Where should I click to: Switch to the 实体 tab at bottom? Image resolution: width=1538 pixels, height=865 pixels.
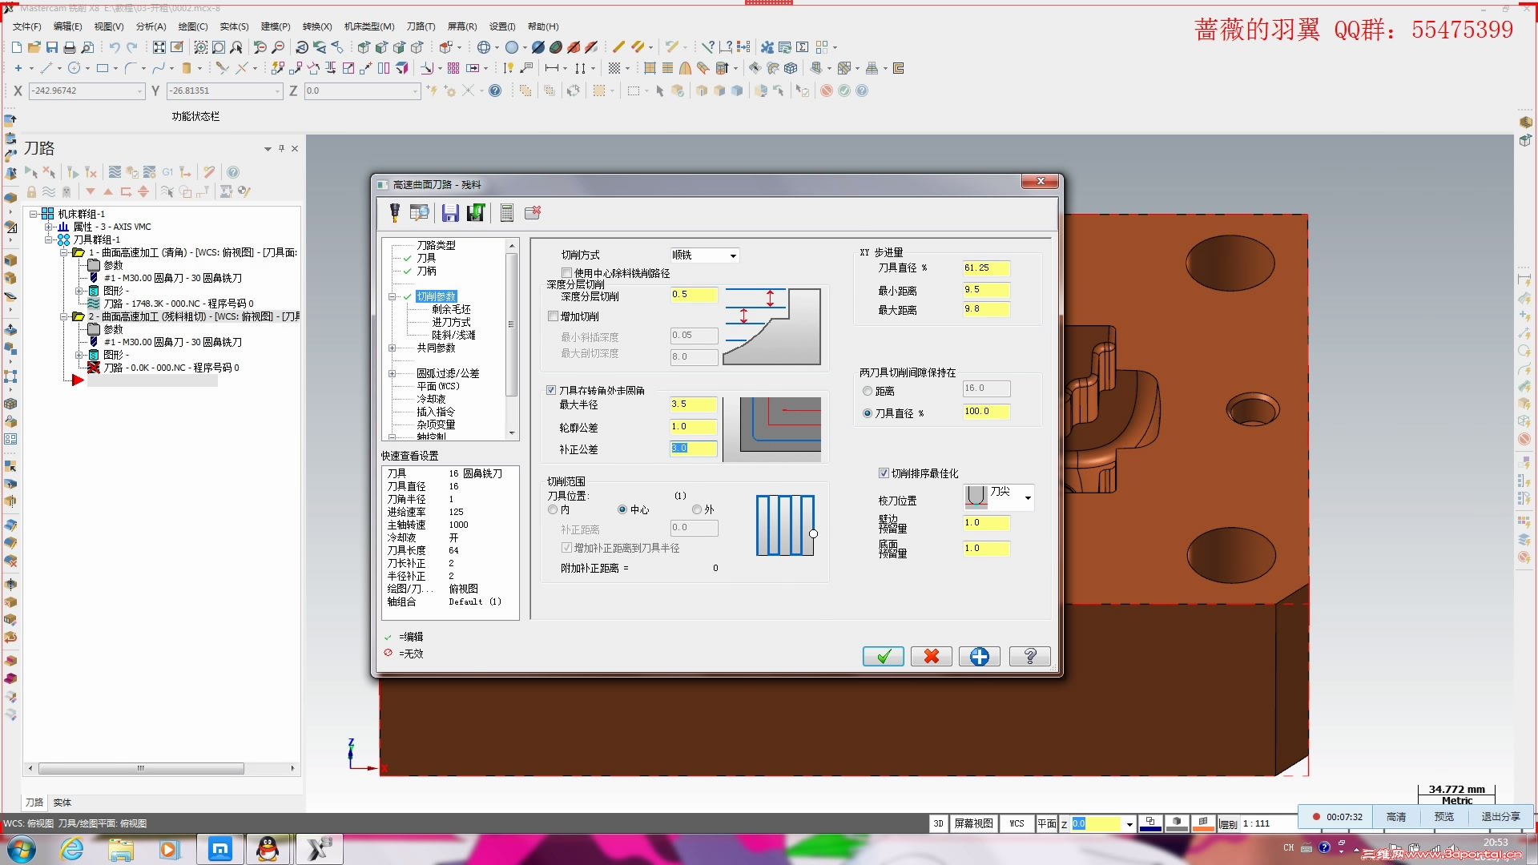coord(62,802)
